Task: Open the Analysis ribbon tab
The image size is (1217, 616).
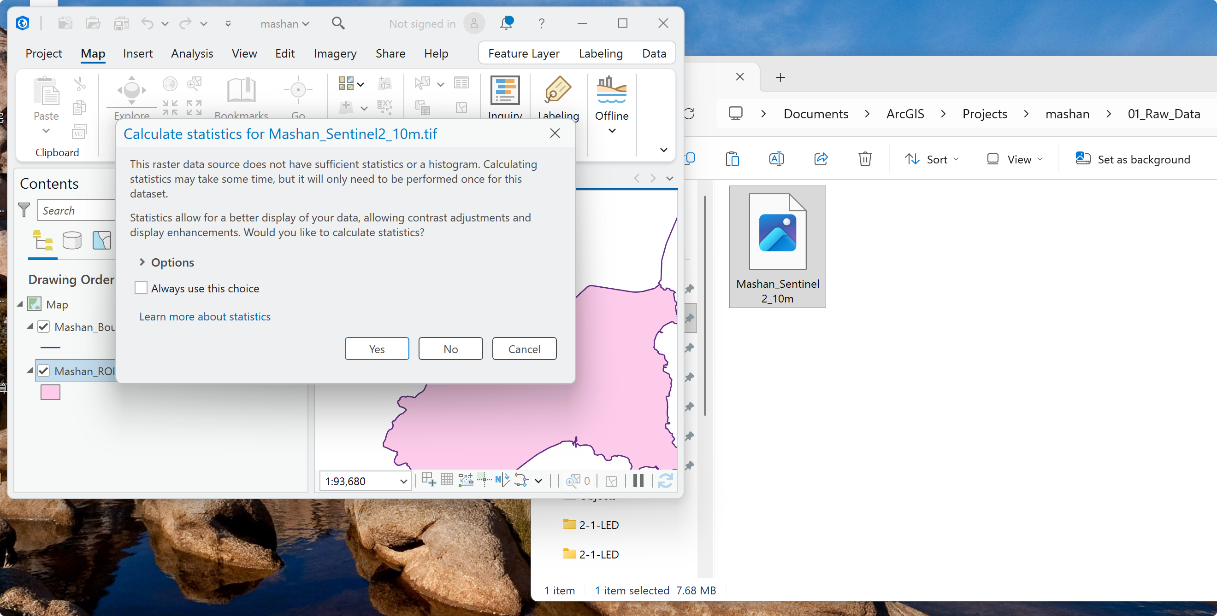Action: pyautogui.click(x=192, y=53)
